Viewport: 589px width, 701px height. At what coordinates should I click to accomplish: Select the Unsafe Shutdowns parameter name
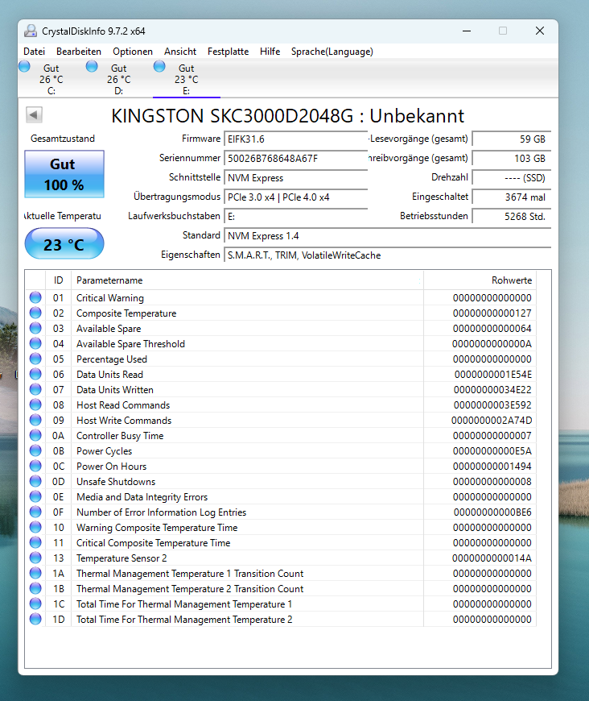point(116,482)
